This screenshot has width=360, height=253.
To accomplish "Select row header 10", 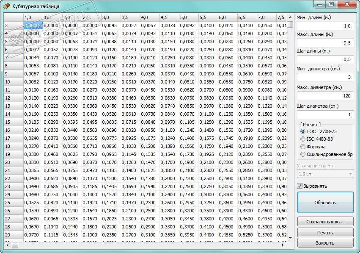I will 14,82.
